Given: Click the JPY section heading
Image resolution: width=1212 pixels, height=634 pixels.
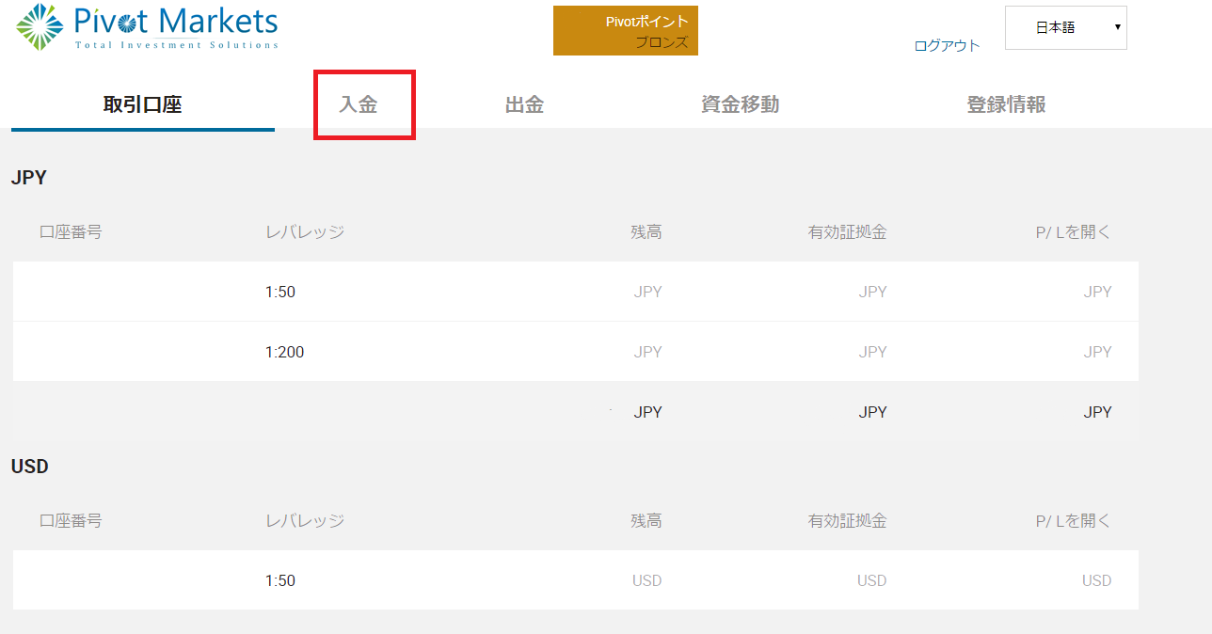Looking at the screenshot, I should pyautogui.click(x=29, y=177).
